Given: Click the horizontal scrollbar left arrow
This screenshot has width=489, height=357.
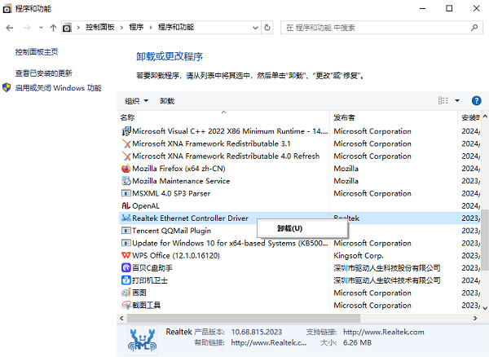Looking at the screenshot, I should 121,319.
